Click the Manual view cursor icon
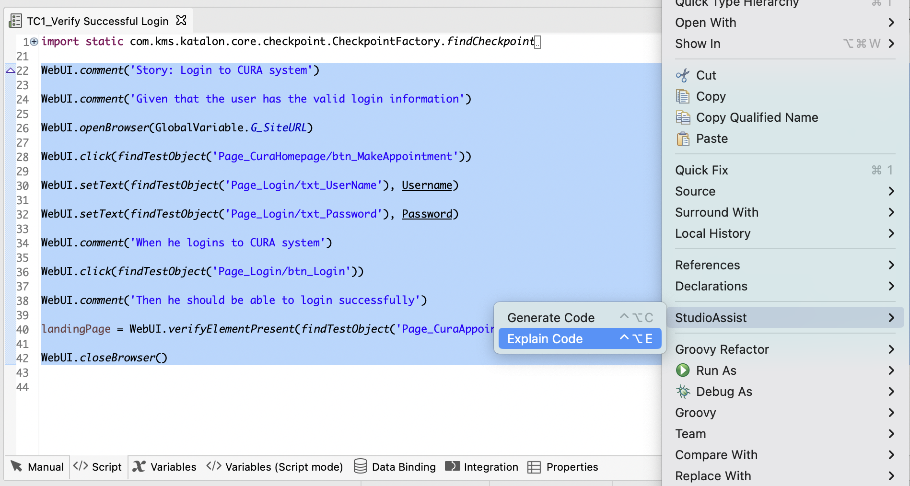 17,466
